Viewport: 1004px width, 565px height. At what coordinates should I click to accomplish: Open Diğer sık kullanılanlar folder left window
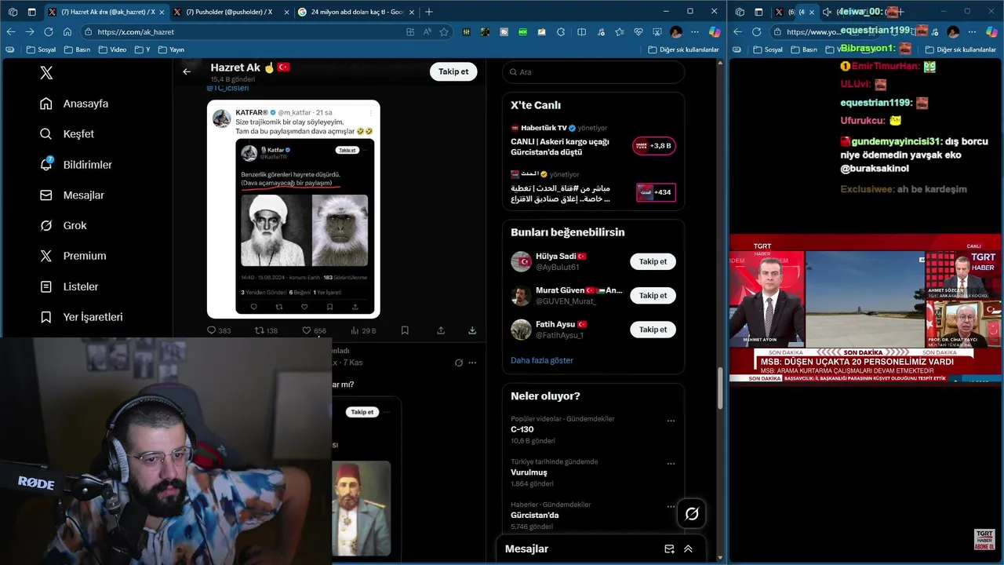click(683, 49)
